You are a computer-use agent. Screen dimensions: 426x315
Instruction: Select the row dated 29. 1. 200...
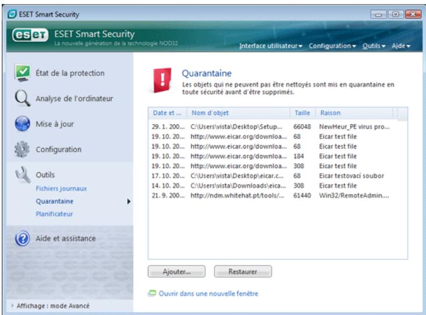tap(272, 127)
